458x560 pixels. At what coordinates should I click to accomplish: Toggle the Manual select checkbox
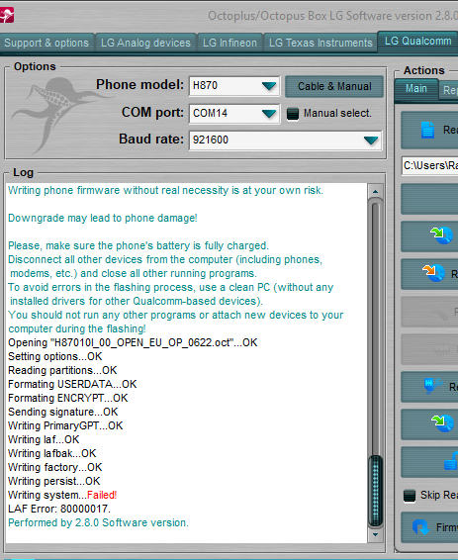pos(293,114)
